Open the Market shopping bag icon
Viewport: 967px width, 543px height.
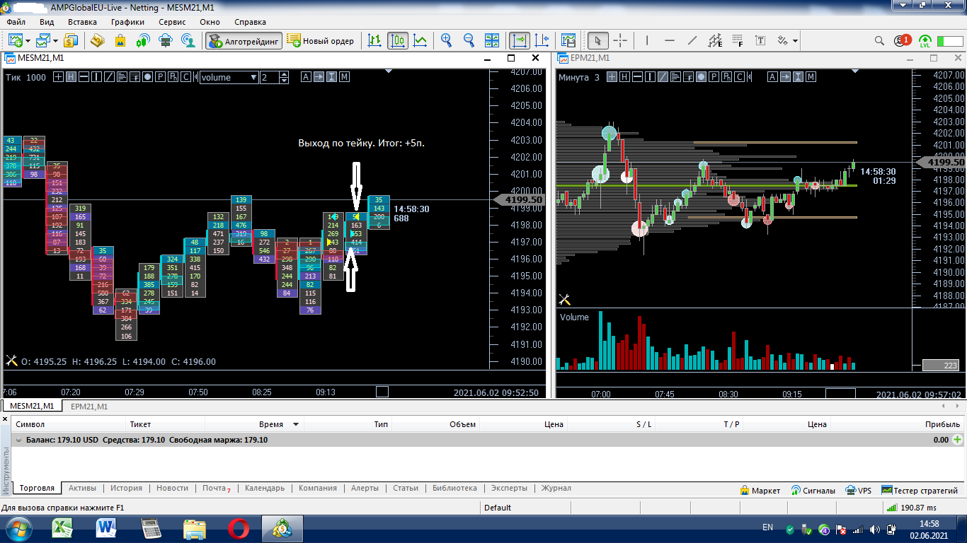coord(120,40)
